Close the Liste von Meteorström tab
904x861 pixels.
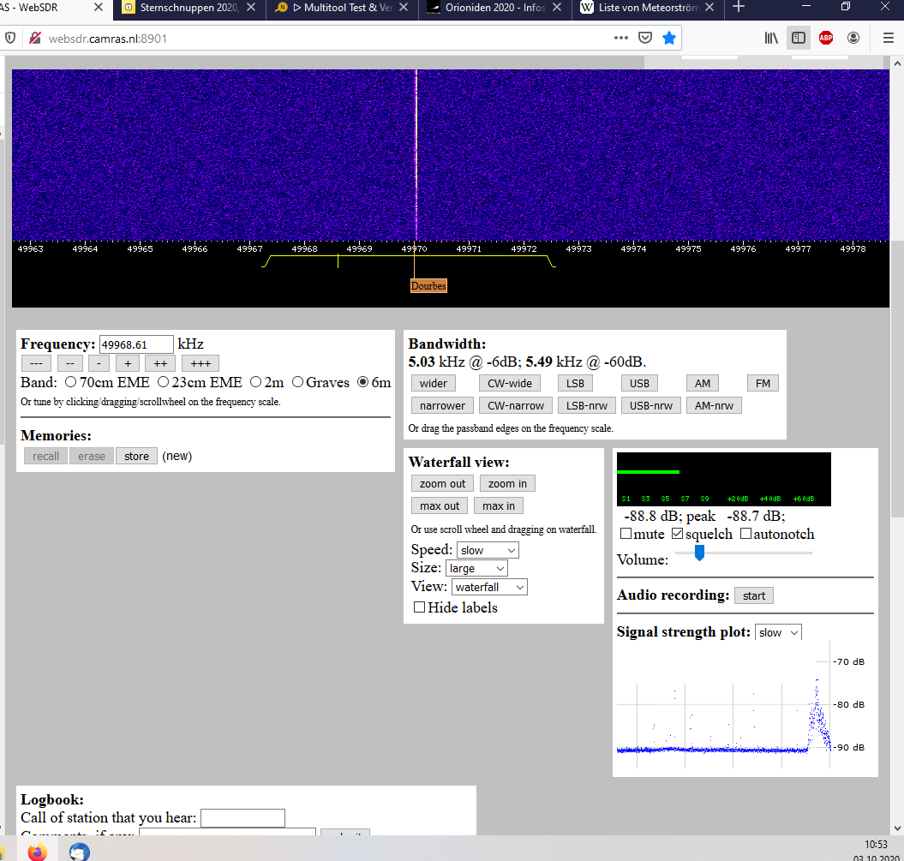(709, 8)
